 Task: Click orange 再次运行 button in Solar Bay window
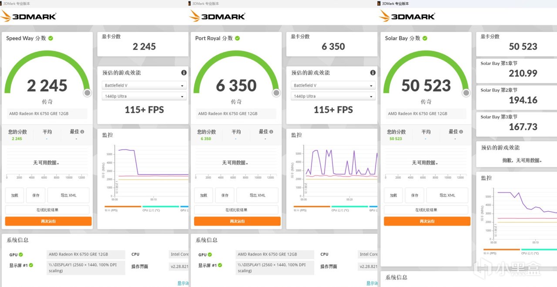427,221
